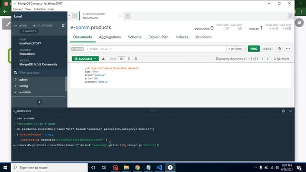Click the export collection icon
306x172 pixels.
[103, 59]
